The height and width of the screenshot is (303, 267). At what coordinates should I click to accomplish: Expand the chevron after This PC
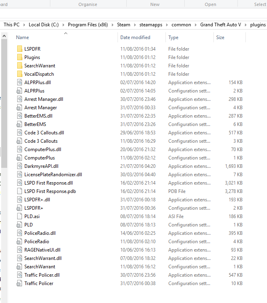[x=24, y=25]
